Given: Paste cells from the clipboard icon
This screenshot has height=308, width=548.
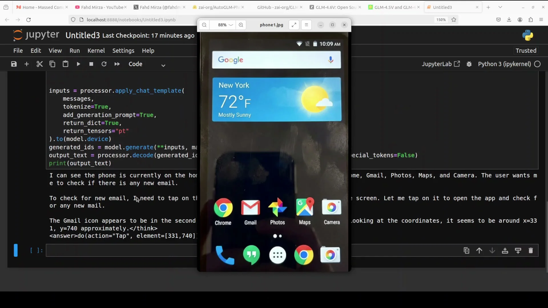Looking at the screenshot, I should [65, 64].
